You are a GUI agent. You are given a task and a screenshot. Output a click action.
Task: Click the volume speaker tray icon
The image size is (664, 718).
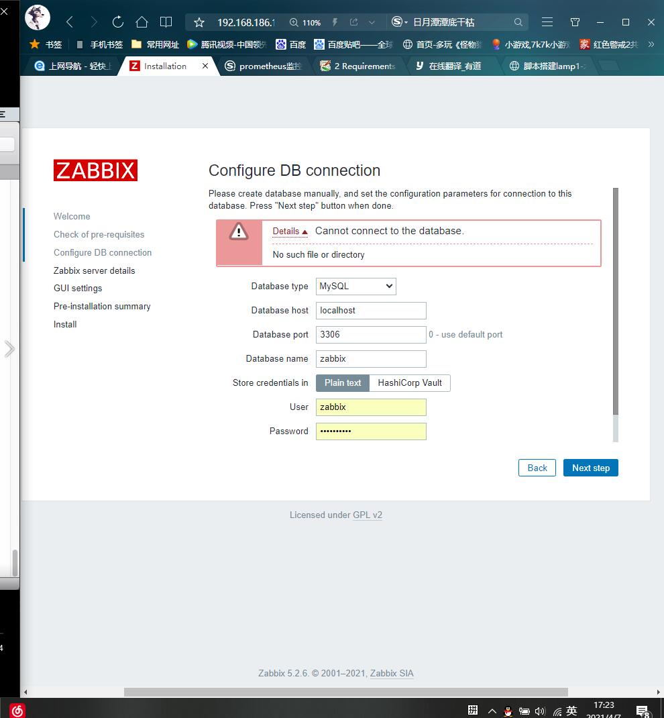540,711
